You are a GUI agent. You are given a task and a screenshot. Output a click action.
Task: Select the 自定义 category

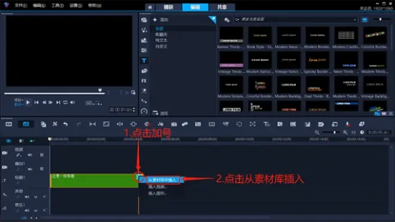[161, 47]
